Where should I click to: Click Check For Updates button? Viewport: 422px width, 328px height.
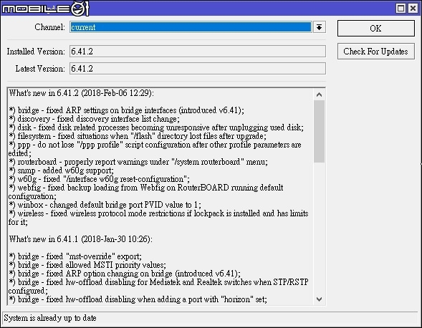pyautogui.click(x=375, y=52)
